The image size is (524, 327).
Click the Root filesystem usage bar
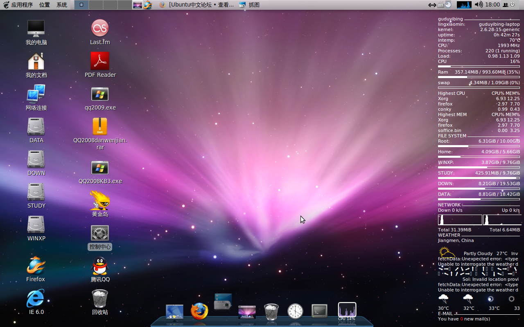479,146
